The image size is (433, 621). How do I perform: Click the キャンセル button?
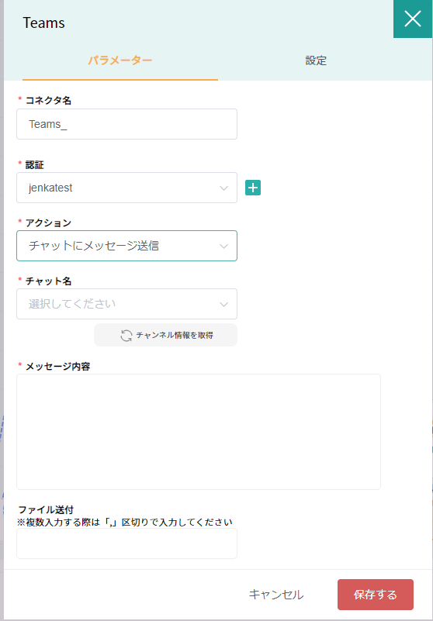[276, 595]
